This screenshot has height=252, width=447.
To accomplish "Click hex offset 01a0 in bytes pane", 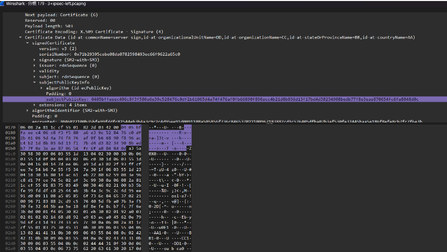I will (x=11, y=143).
